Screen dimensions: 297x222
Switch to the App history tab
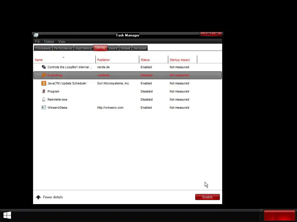tap(84, 48)
